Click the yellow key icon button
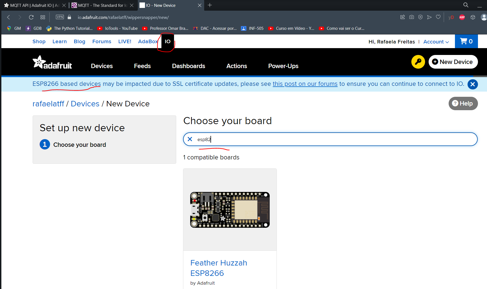 (x=418, y=62)
